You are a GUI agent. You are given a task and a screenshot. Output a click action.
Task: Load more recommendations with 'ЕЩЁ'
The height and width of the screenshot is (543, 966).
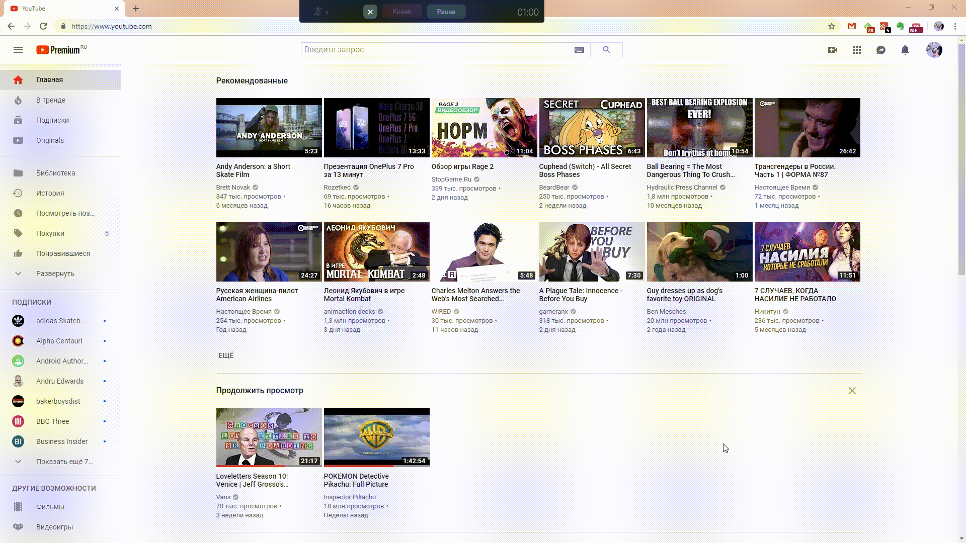pyautogui.click(x=226, y=355)
